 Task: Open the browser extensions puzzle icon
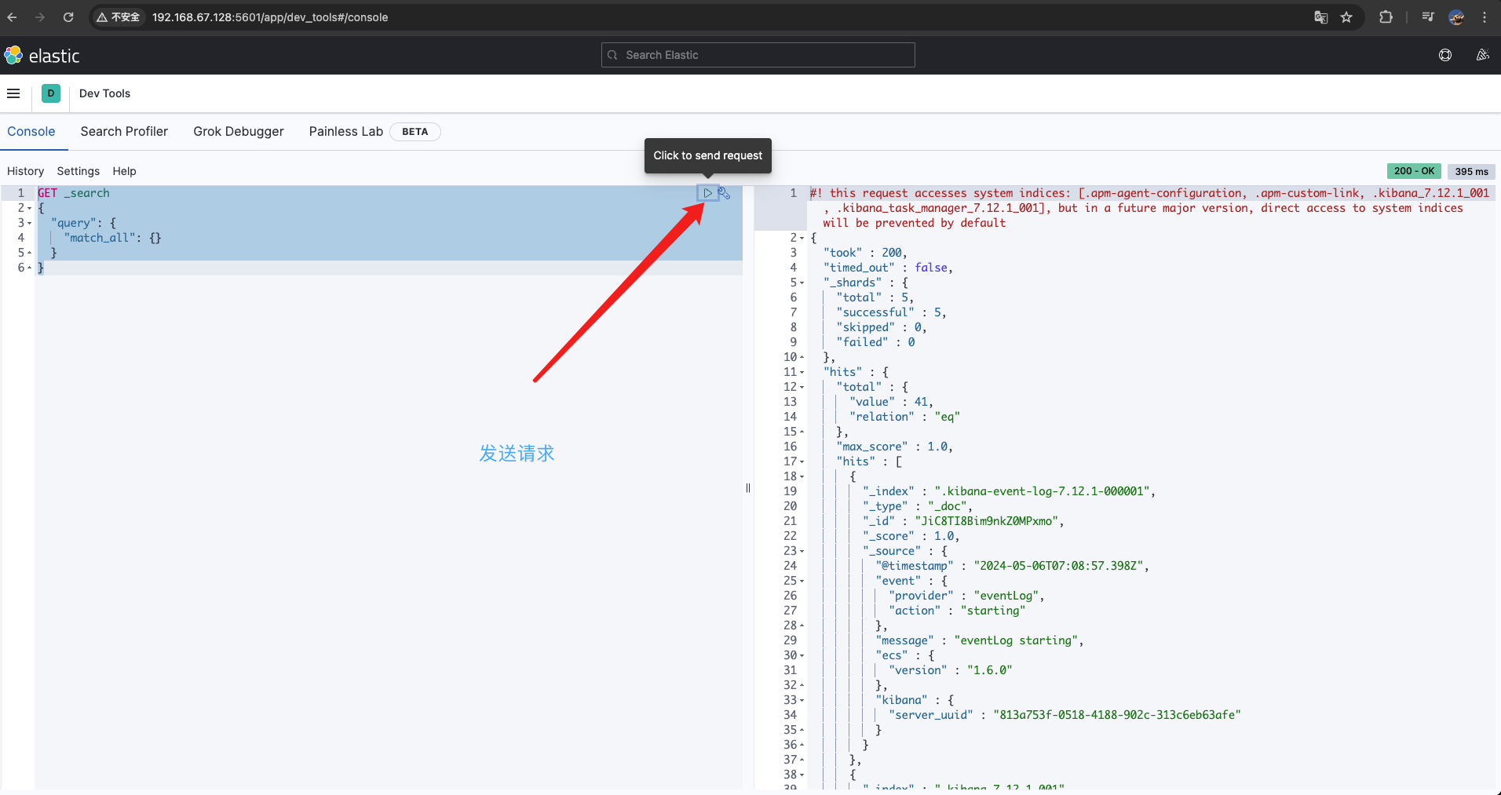1386,17
